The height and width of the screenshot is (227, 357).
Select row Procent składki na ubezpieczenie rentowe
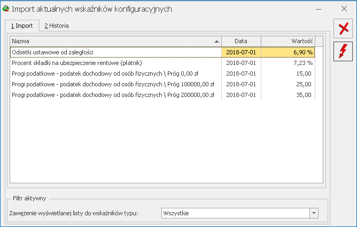(162, 63)
